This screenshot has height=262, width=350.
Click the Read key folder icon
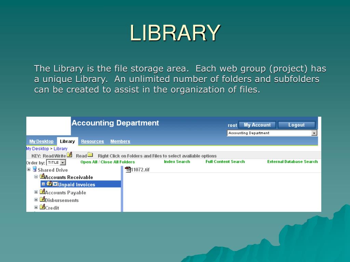(90, 155)
